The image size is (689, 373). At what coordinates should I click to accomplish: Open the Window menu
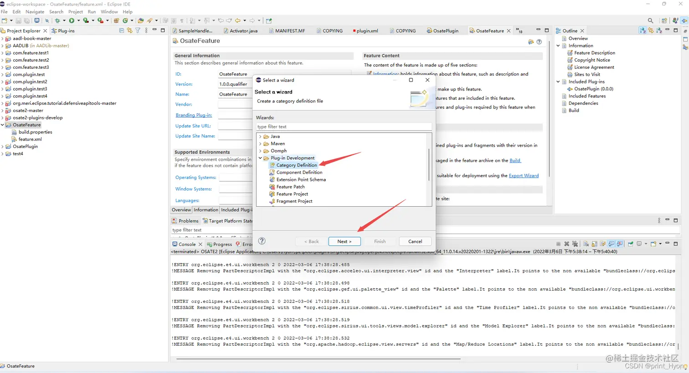109,12
